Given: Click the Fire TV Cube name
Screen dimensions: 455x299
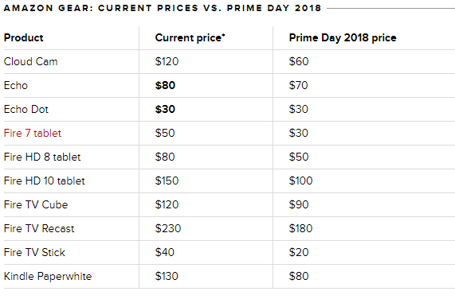Looking at the screenshot, I should coord(36,204).
